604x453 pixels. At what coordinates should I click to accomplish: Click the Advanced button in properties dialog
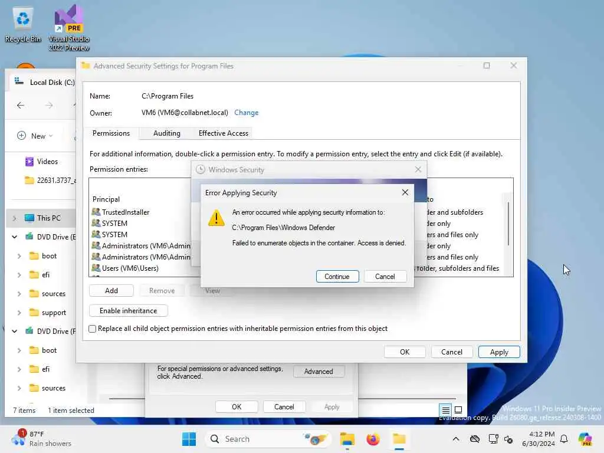(319, 372)
